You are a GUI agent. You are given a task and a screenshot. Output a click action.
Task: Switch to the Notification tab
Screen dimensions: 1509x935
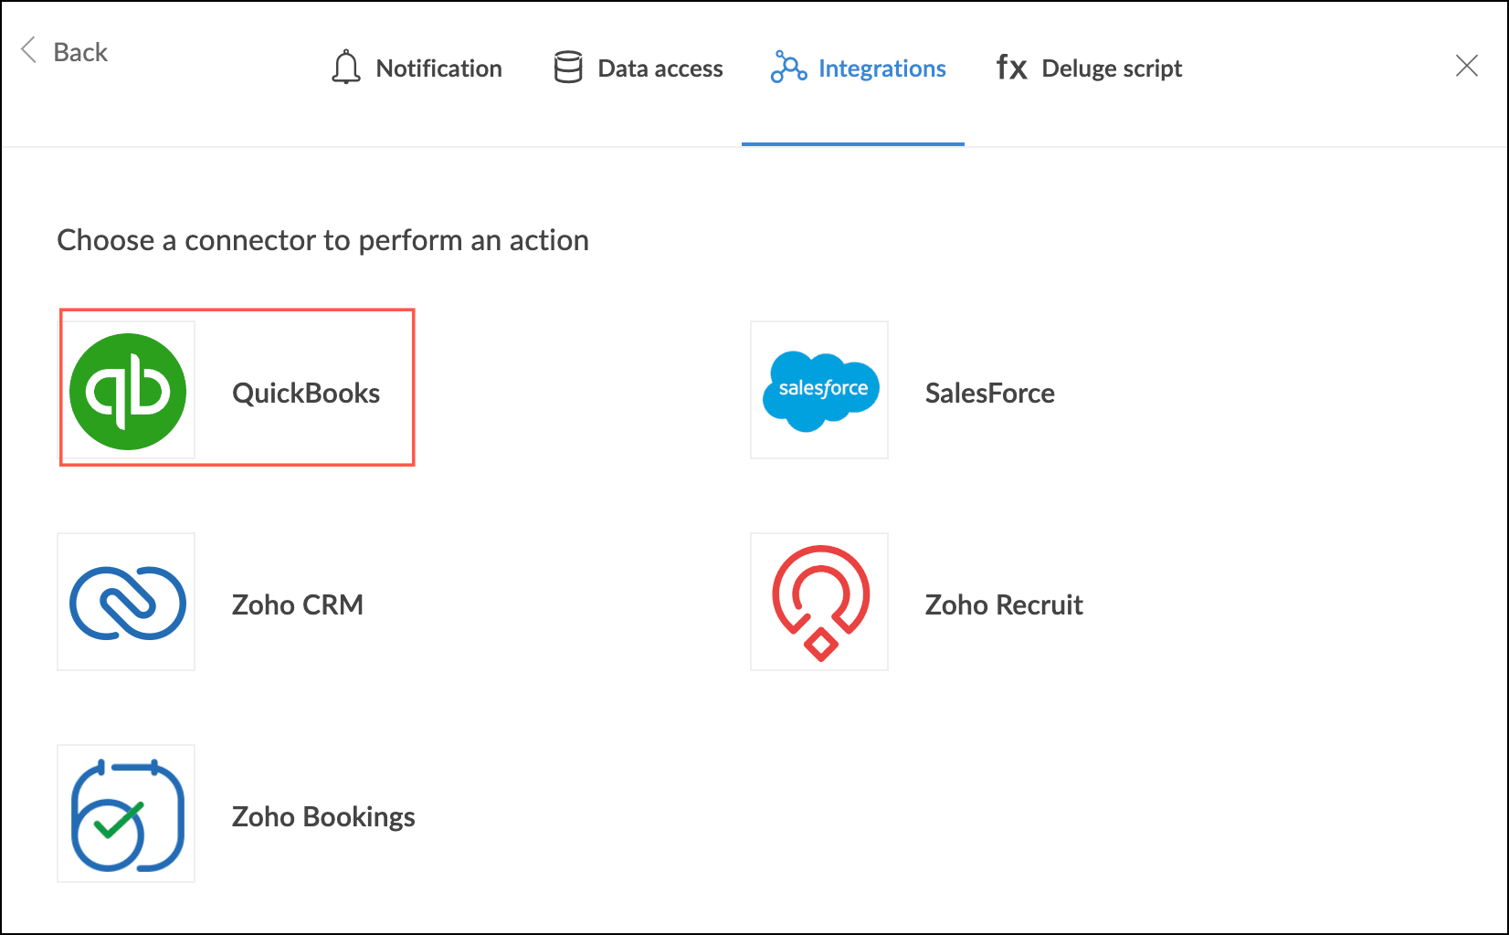tap(438, 68)
